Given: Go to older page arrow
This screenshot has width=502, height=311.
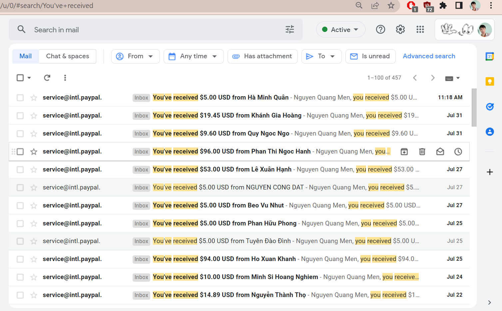Looking at the screenshot, I should coord(433,78).
